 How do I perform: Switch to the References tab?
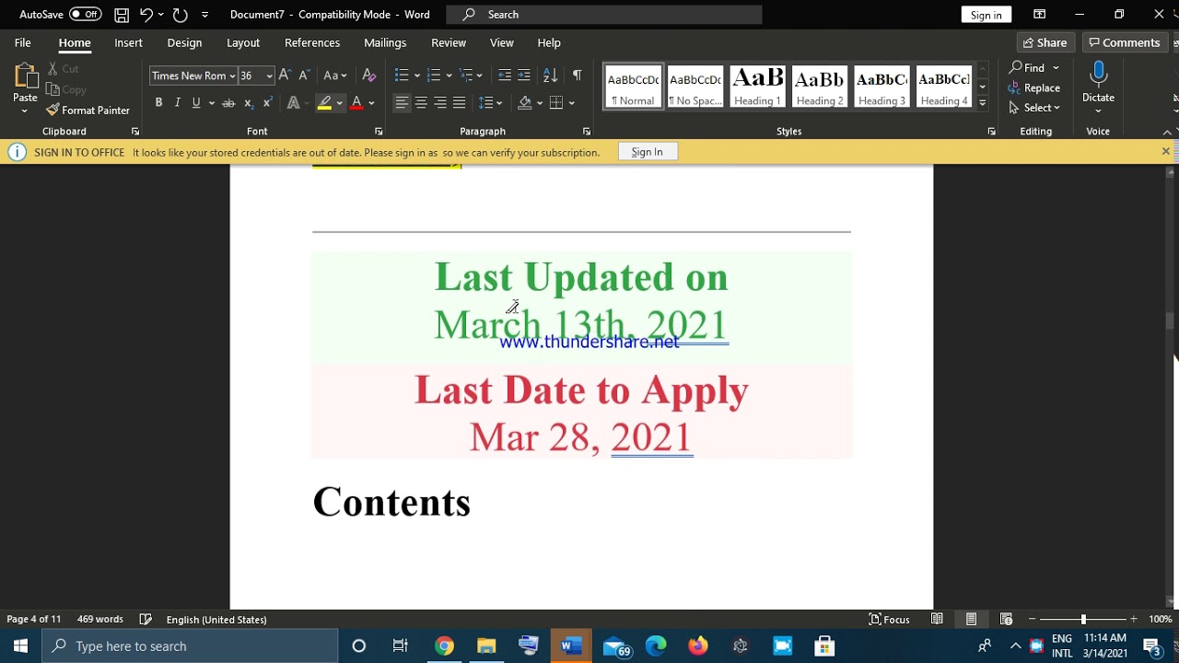pyautogui.click(x=312, y=43)
